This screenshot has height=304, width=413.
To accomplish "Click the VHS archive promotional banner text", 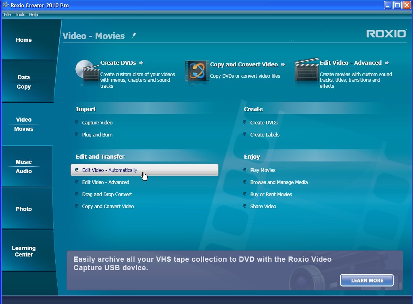I will [202, 263].
